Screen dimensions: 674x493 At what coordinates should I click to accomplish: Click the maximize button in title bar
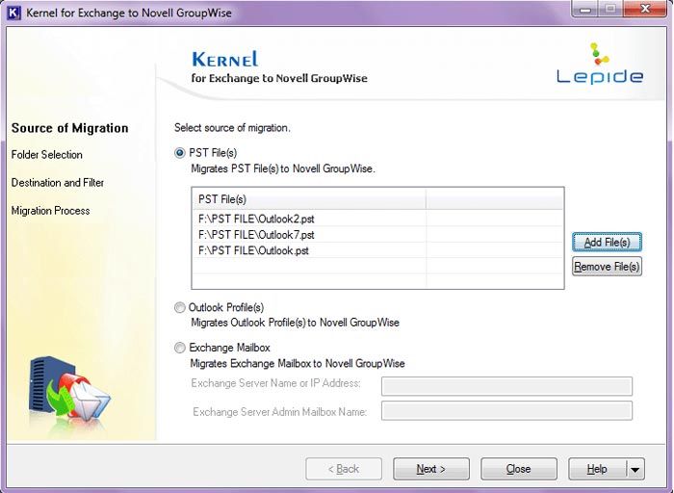pos(610,9)
